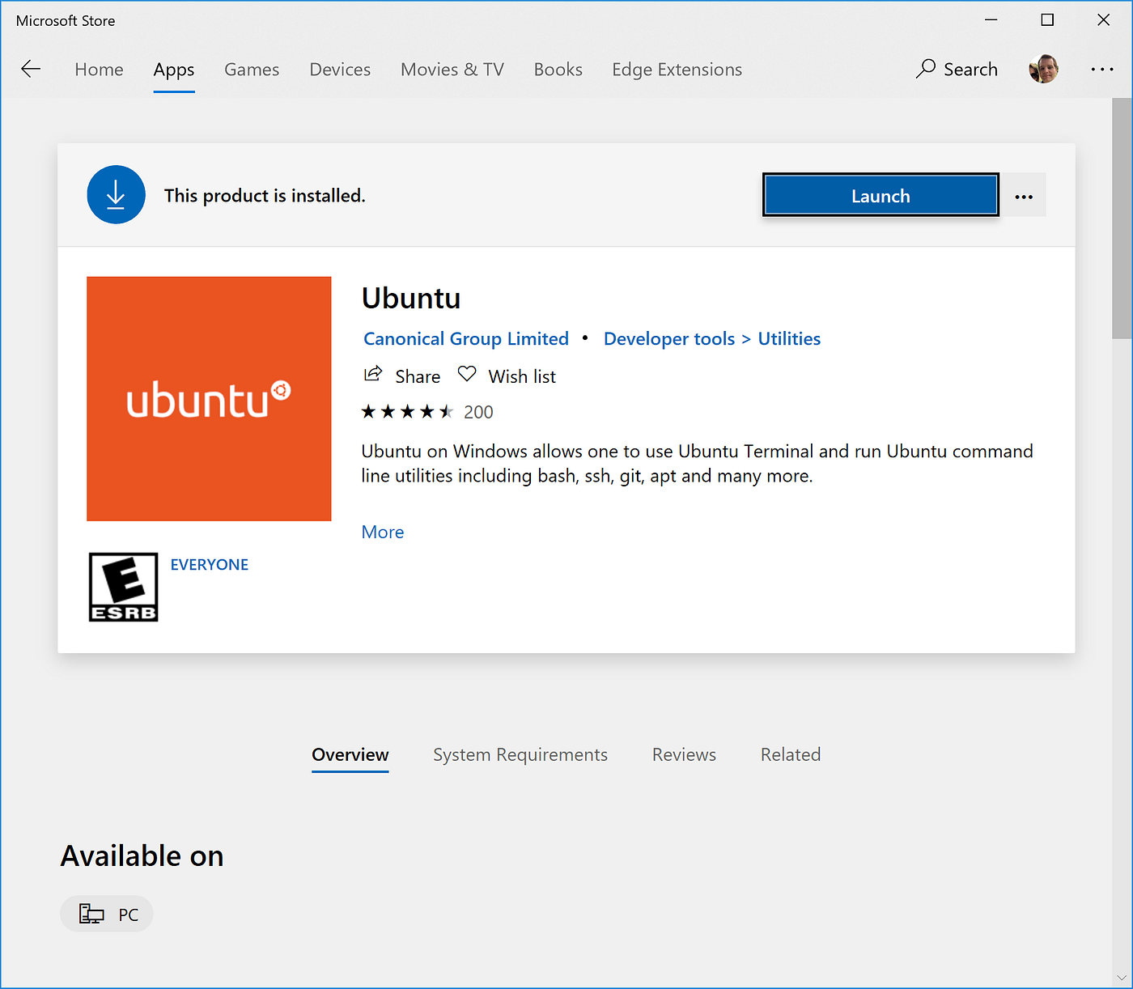Click your account profile picture

click(x=1043, y=69)
